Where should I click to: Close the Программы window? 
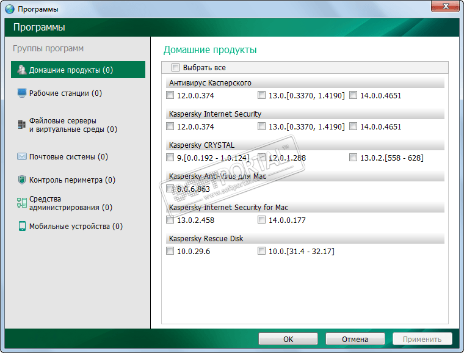(445, 6)
